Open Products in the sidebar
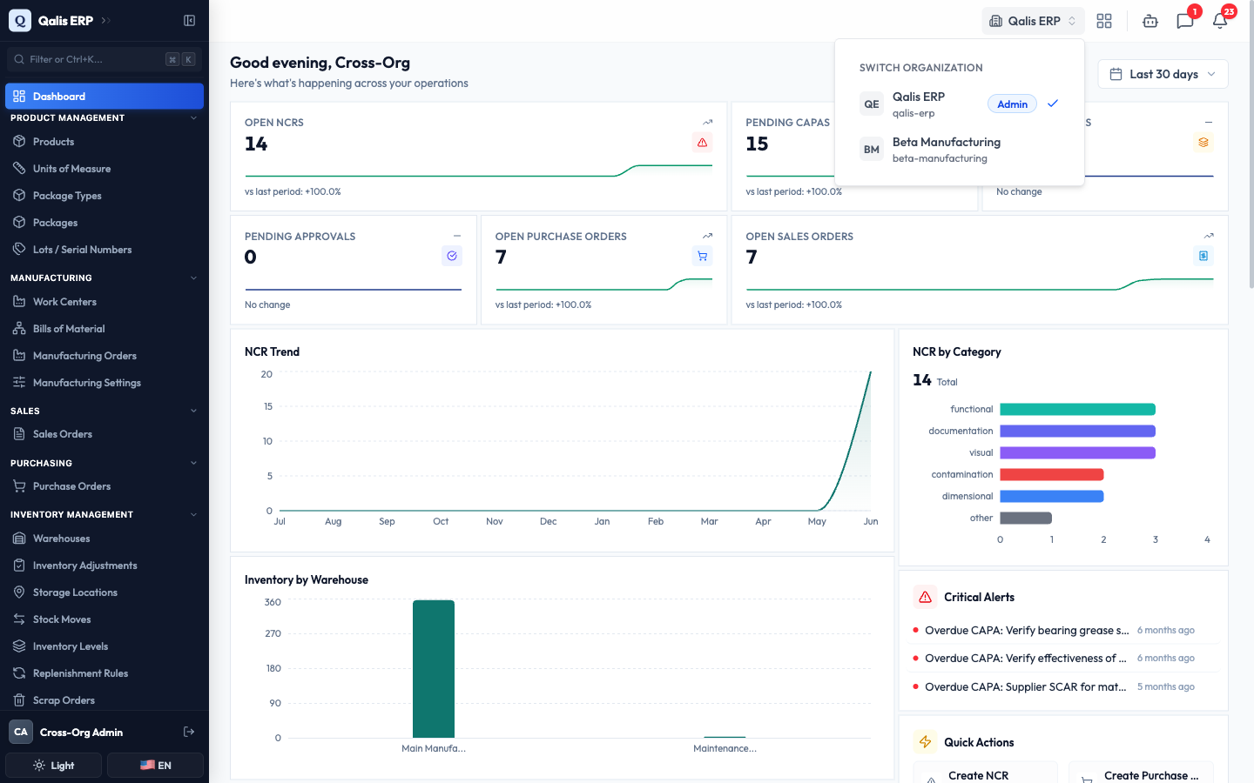The height and width of the screenshot is (783, 1254). pos(104,142)
